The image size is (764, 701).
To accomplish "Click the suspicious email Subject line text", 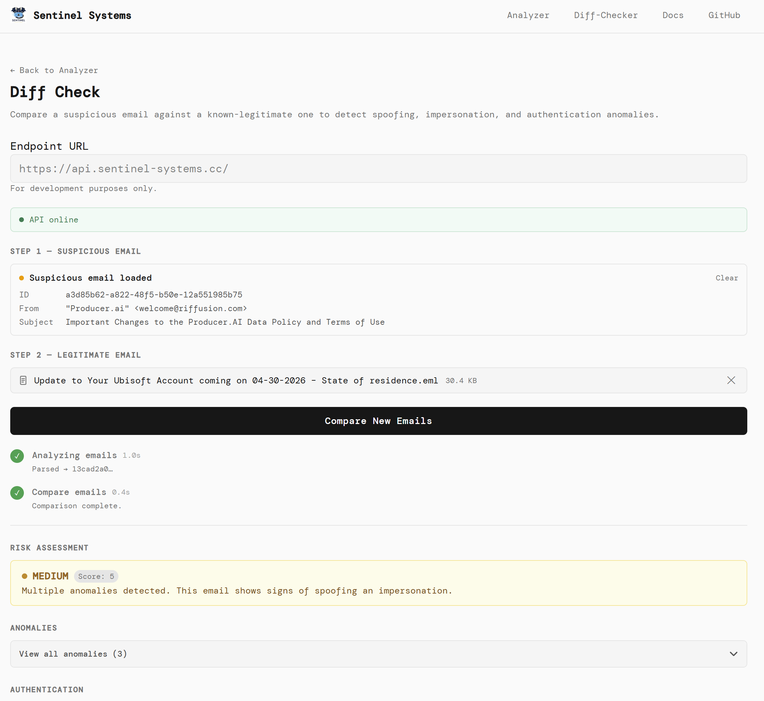I will [x=225, y=322].
